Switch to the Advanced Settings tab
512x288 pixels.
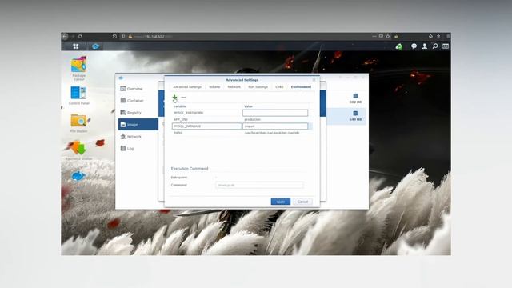tap(187, 87)
